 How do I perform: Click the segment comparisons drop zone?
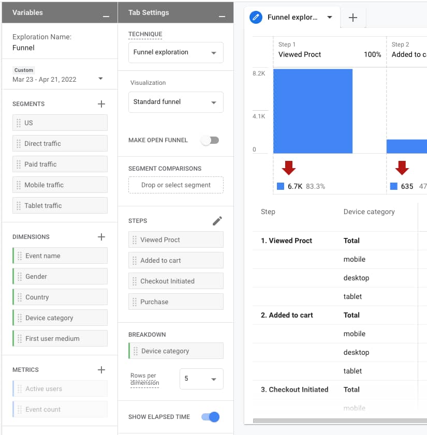pos(176,185)
